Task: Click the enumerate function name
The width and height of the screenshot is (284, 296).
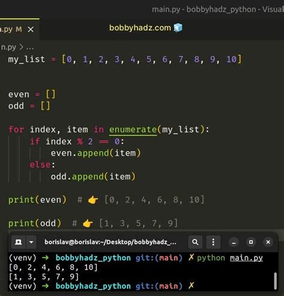Action: click(x=133, y=129)
